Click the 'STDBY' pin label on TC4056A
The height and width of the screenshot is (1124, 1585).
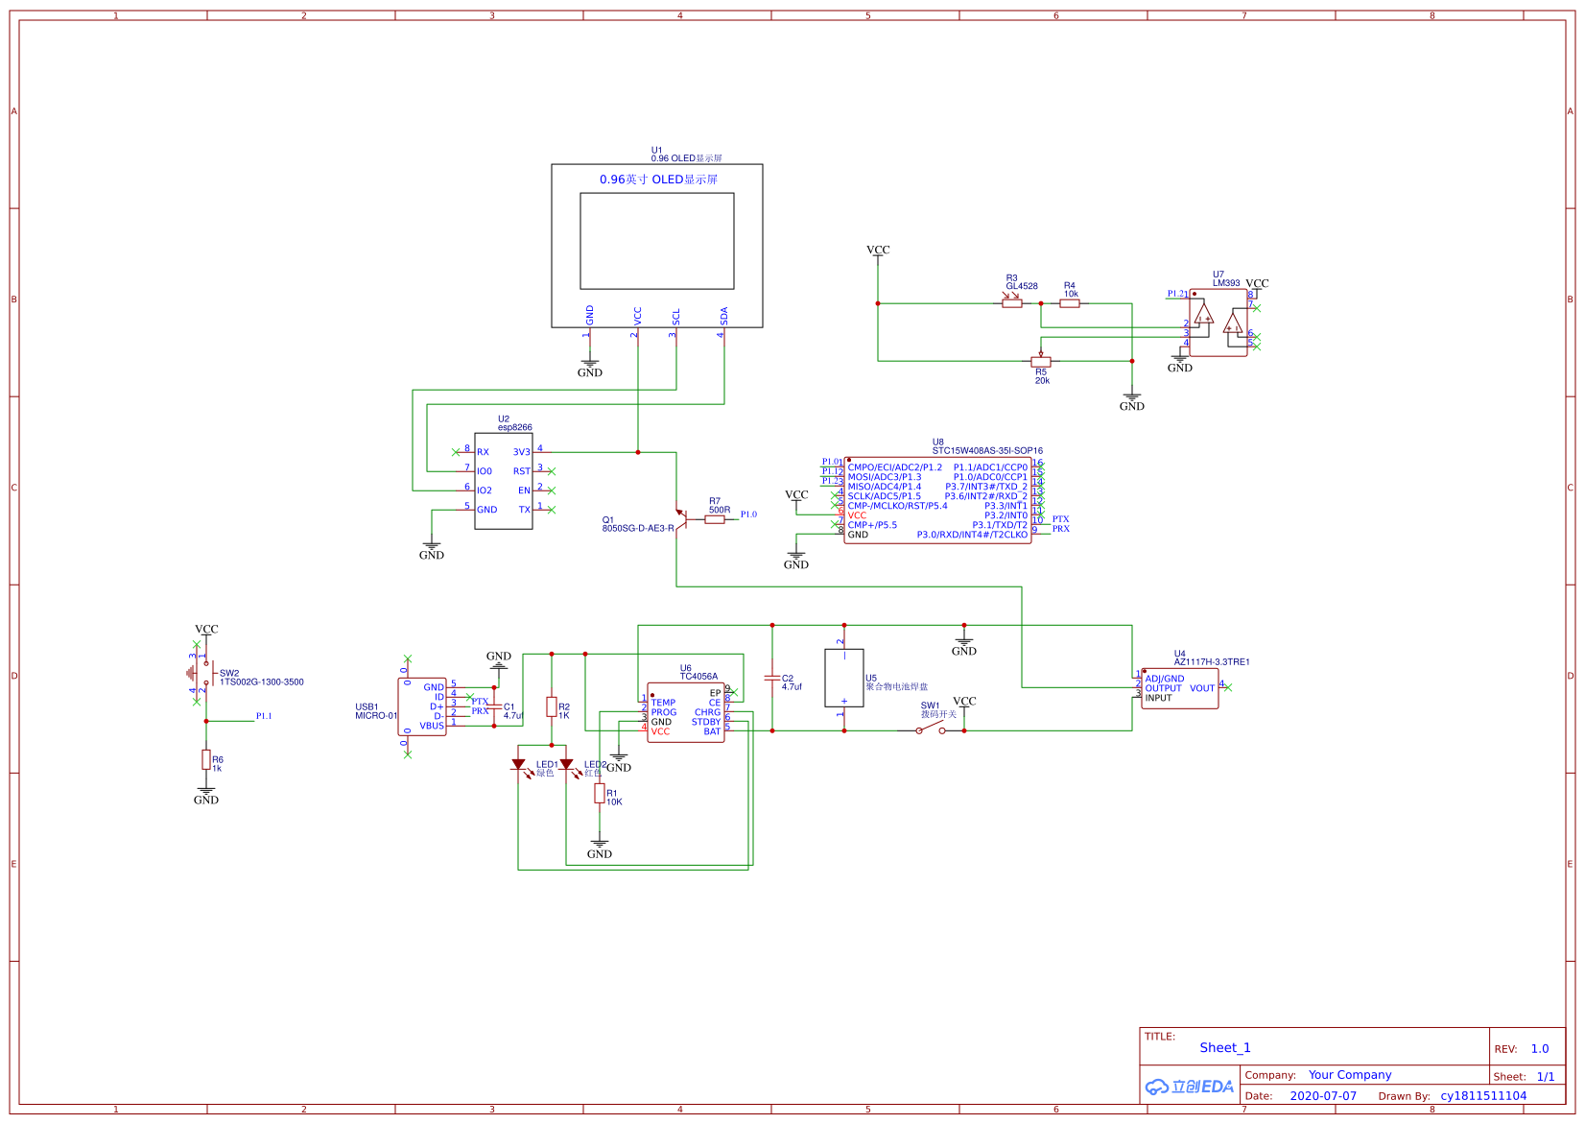point(706,722)
